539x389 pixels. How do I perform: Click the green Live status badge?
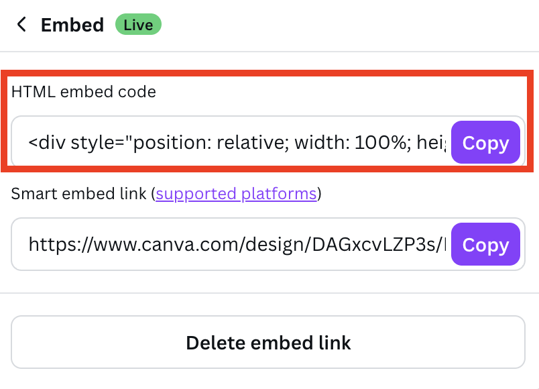click(x=138, y=25)
